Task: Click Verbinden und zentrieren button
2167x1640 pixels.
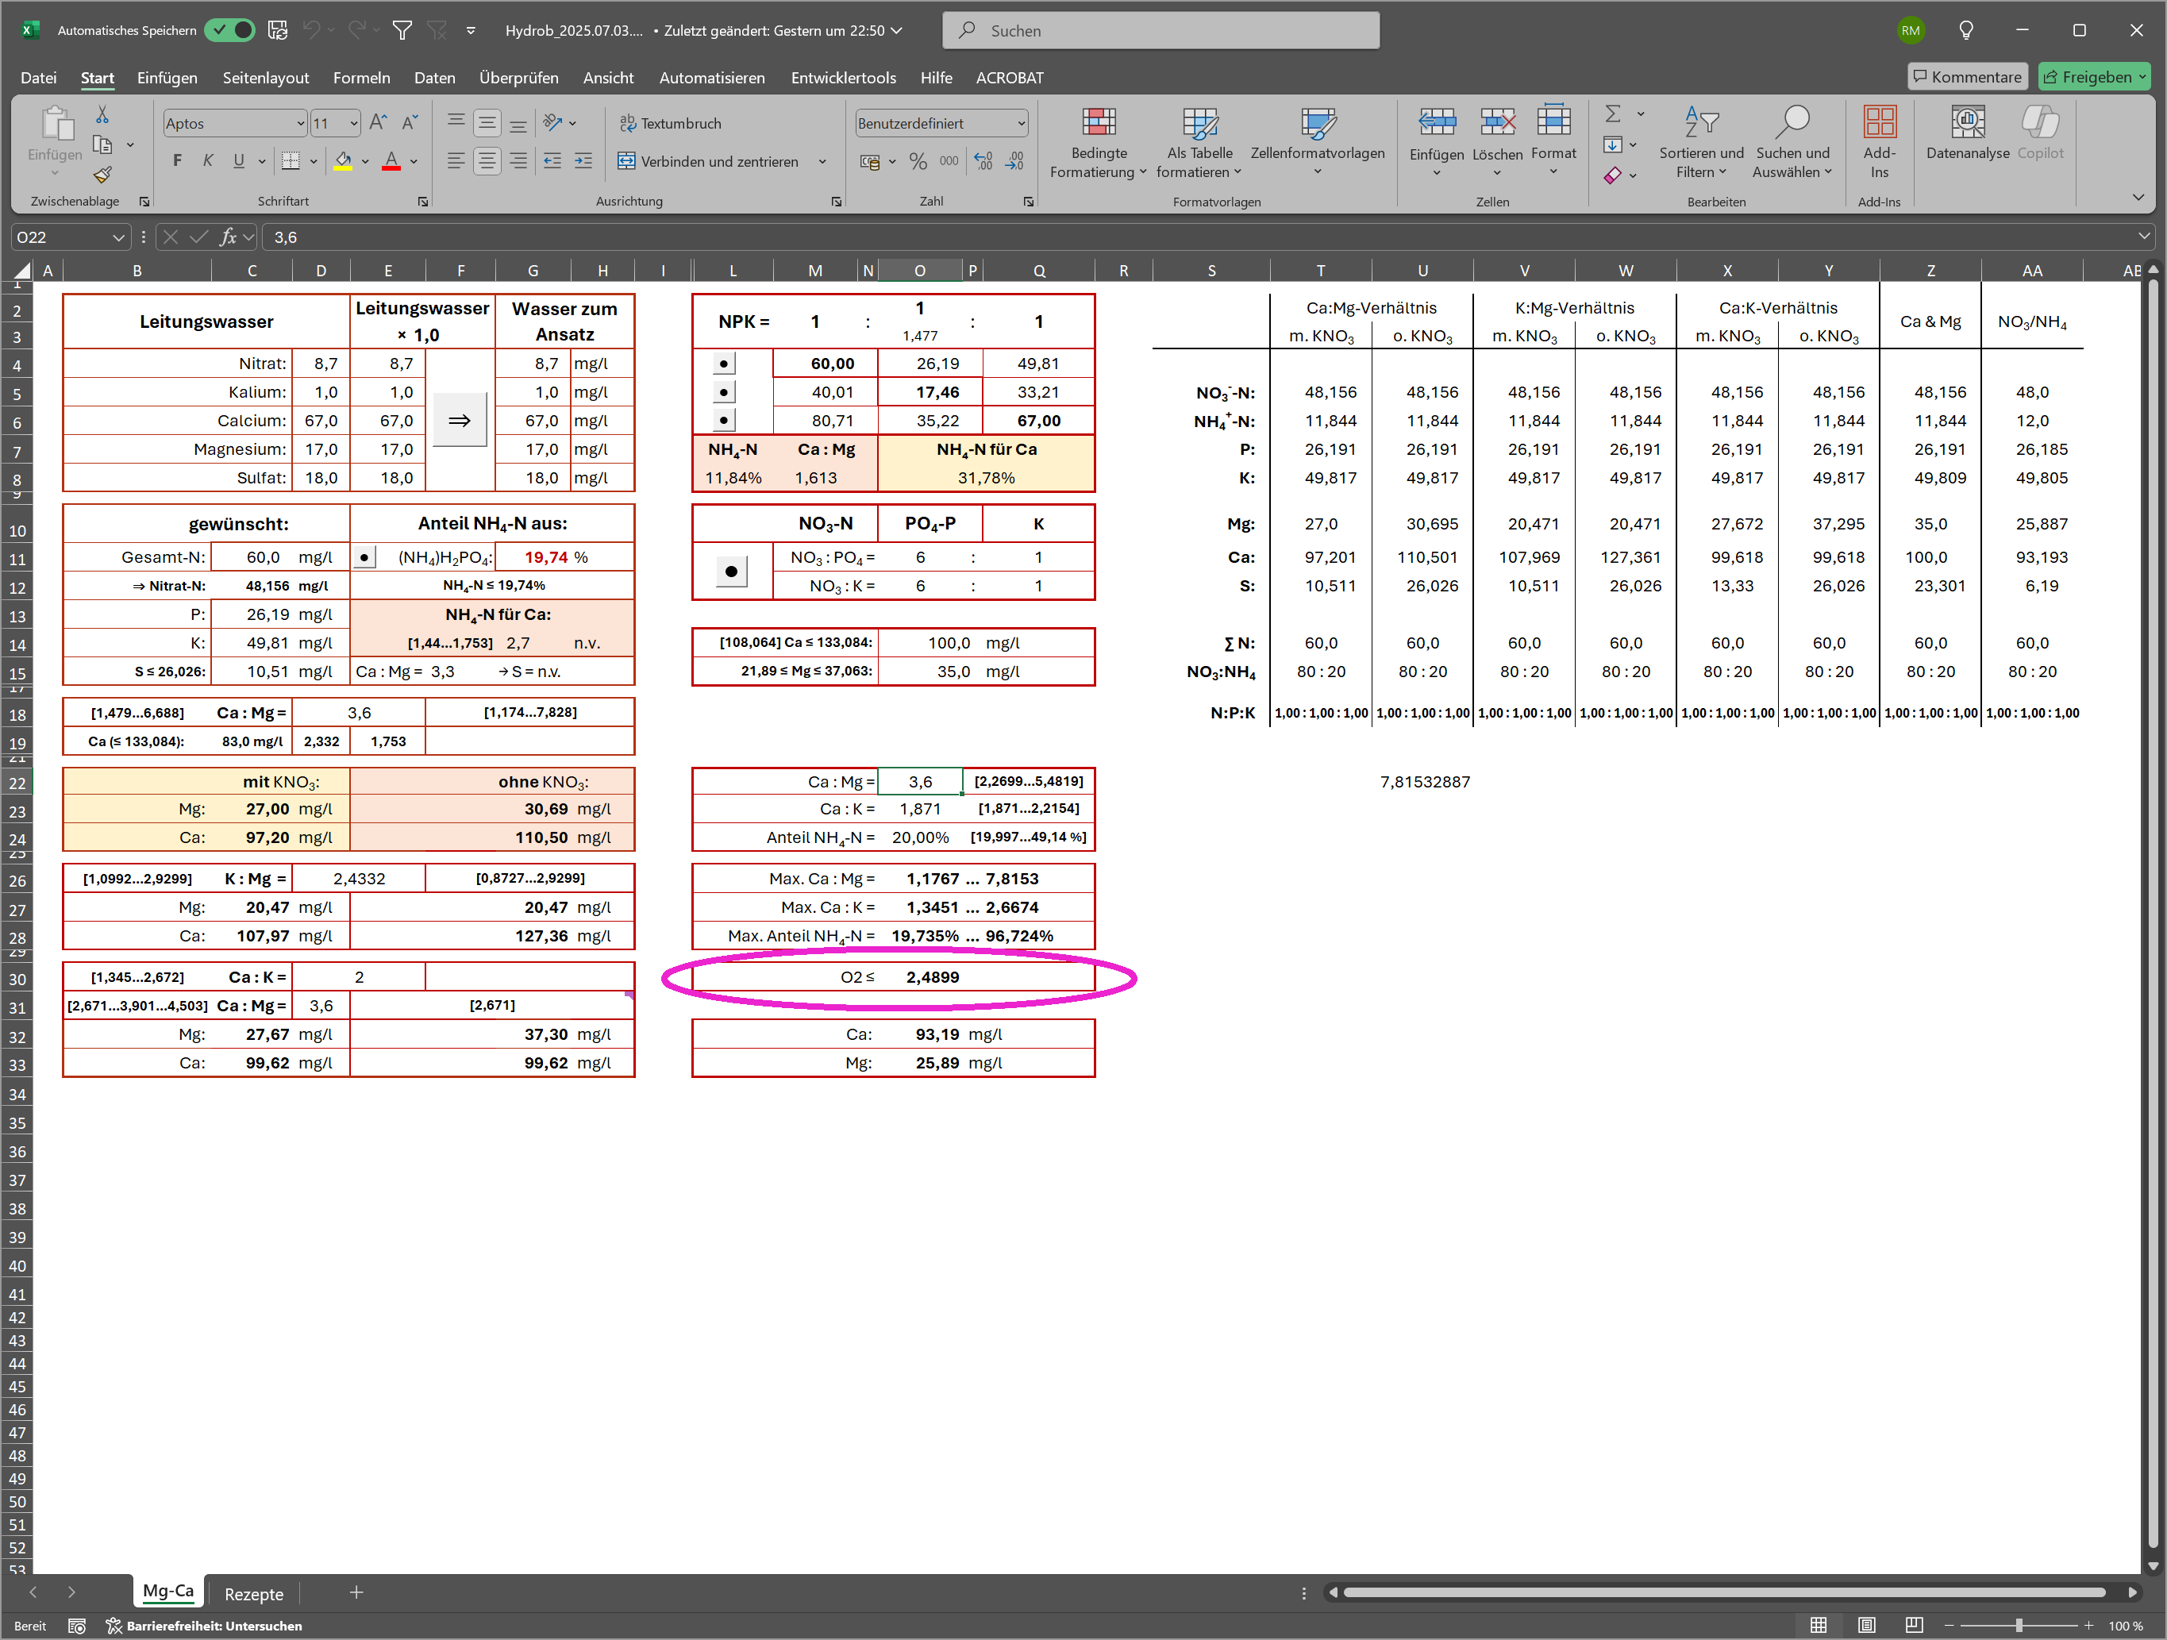Action: (708, 162)
